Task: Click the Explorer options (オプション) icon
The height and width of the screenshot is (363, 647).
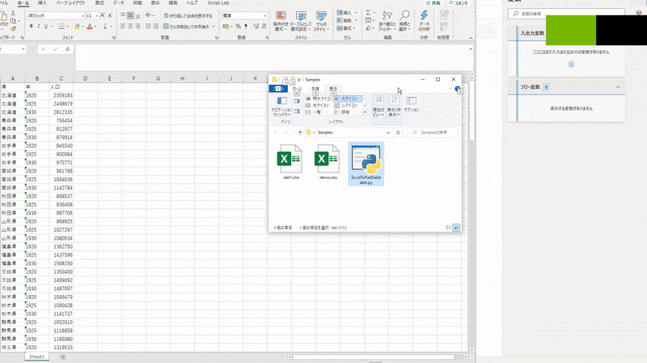Action: [x=412, y=104]
